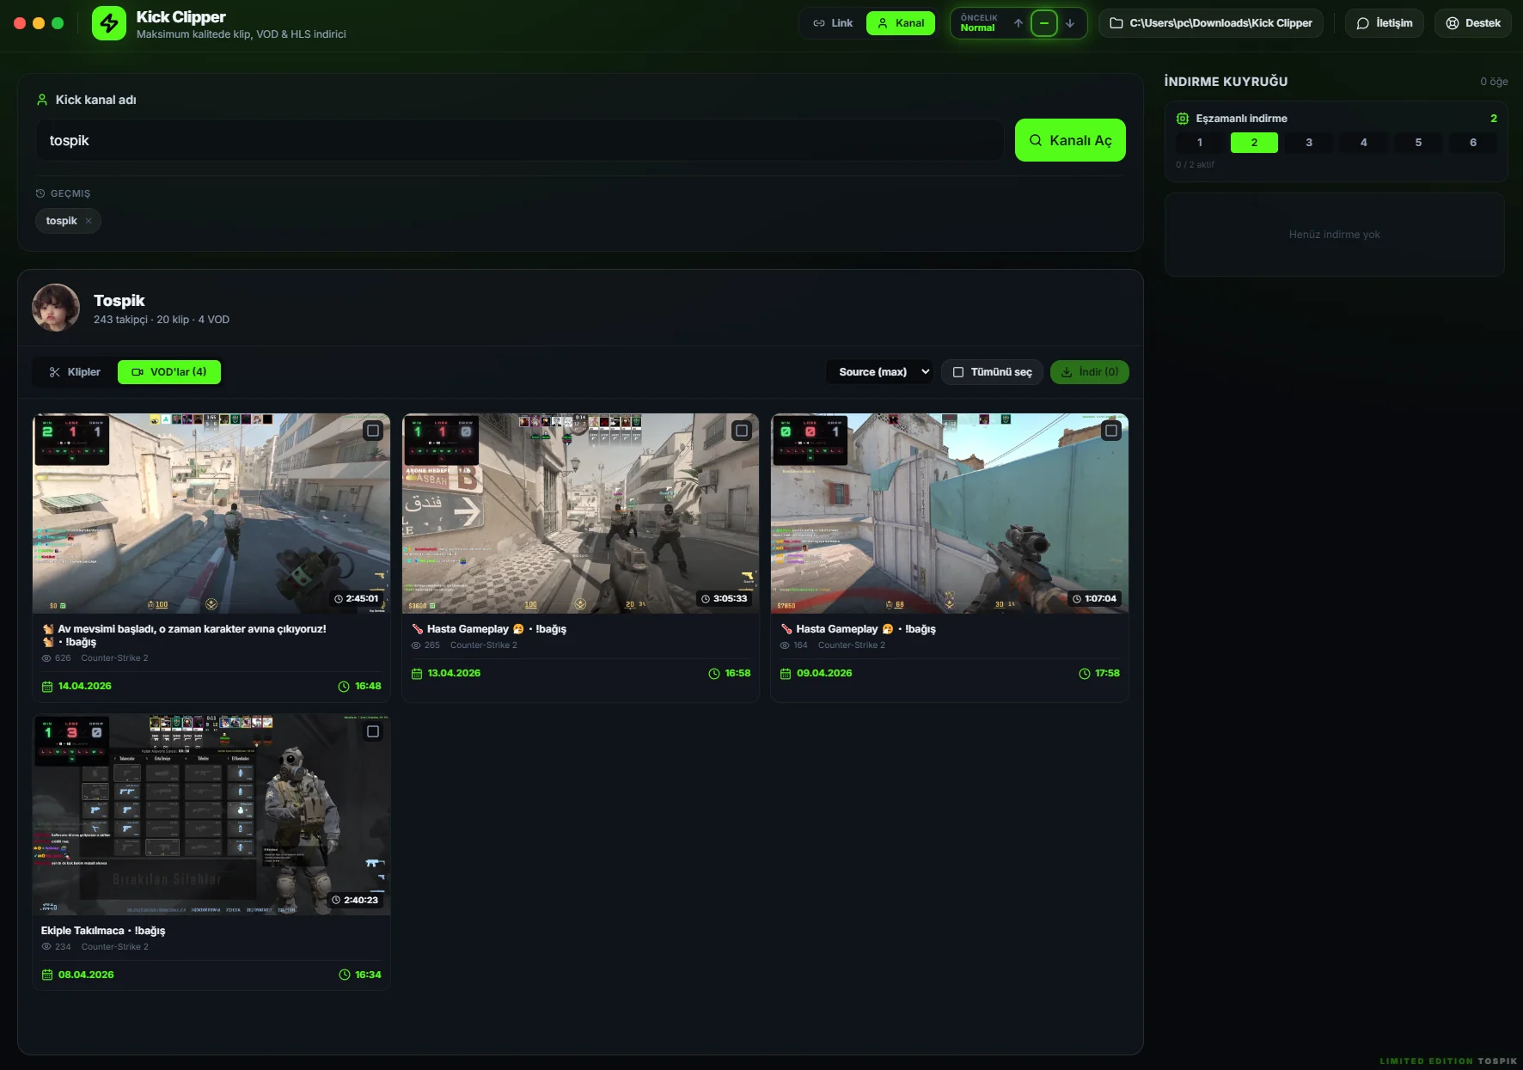Click the normal priority dash button
This screenshot has height=1070, width=1523.
[x=1044, y=23]
